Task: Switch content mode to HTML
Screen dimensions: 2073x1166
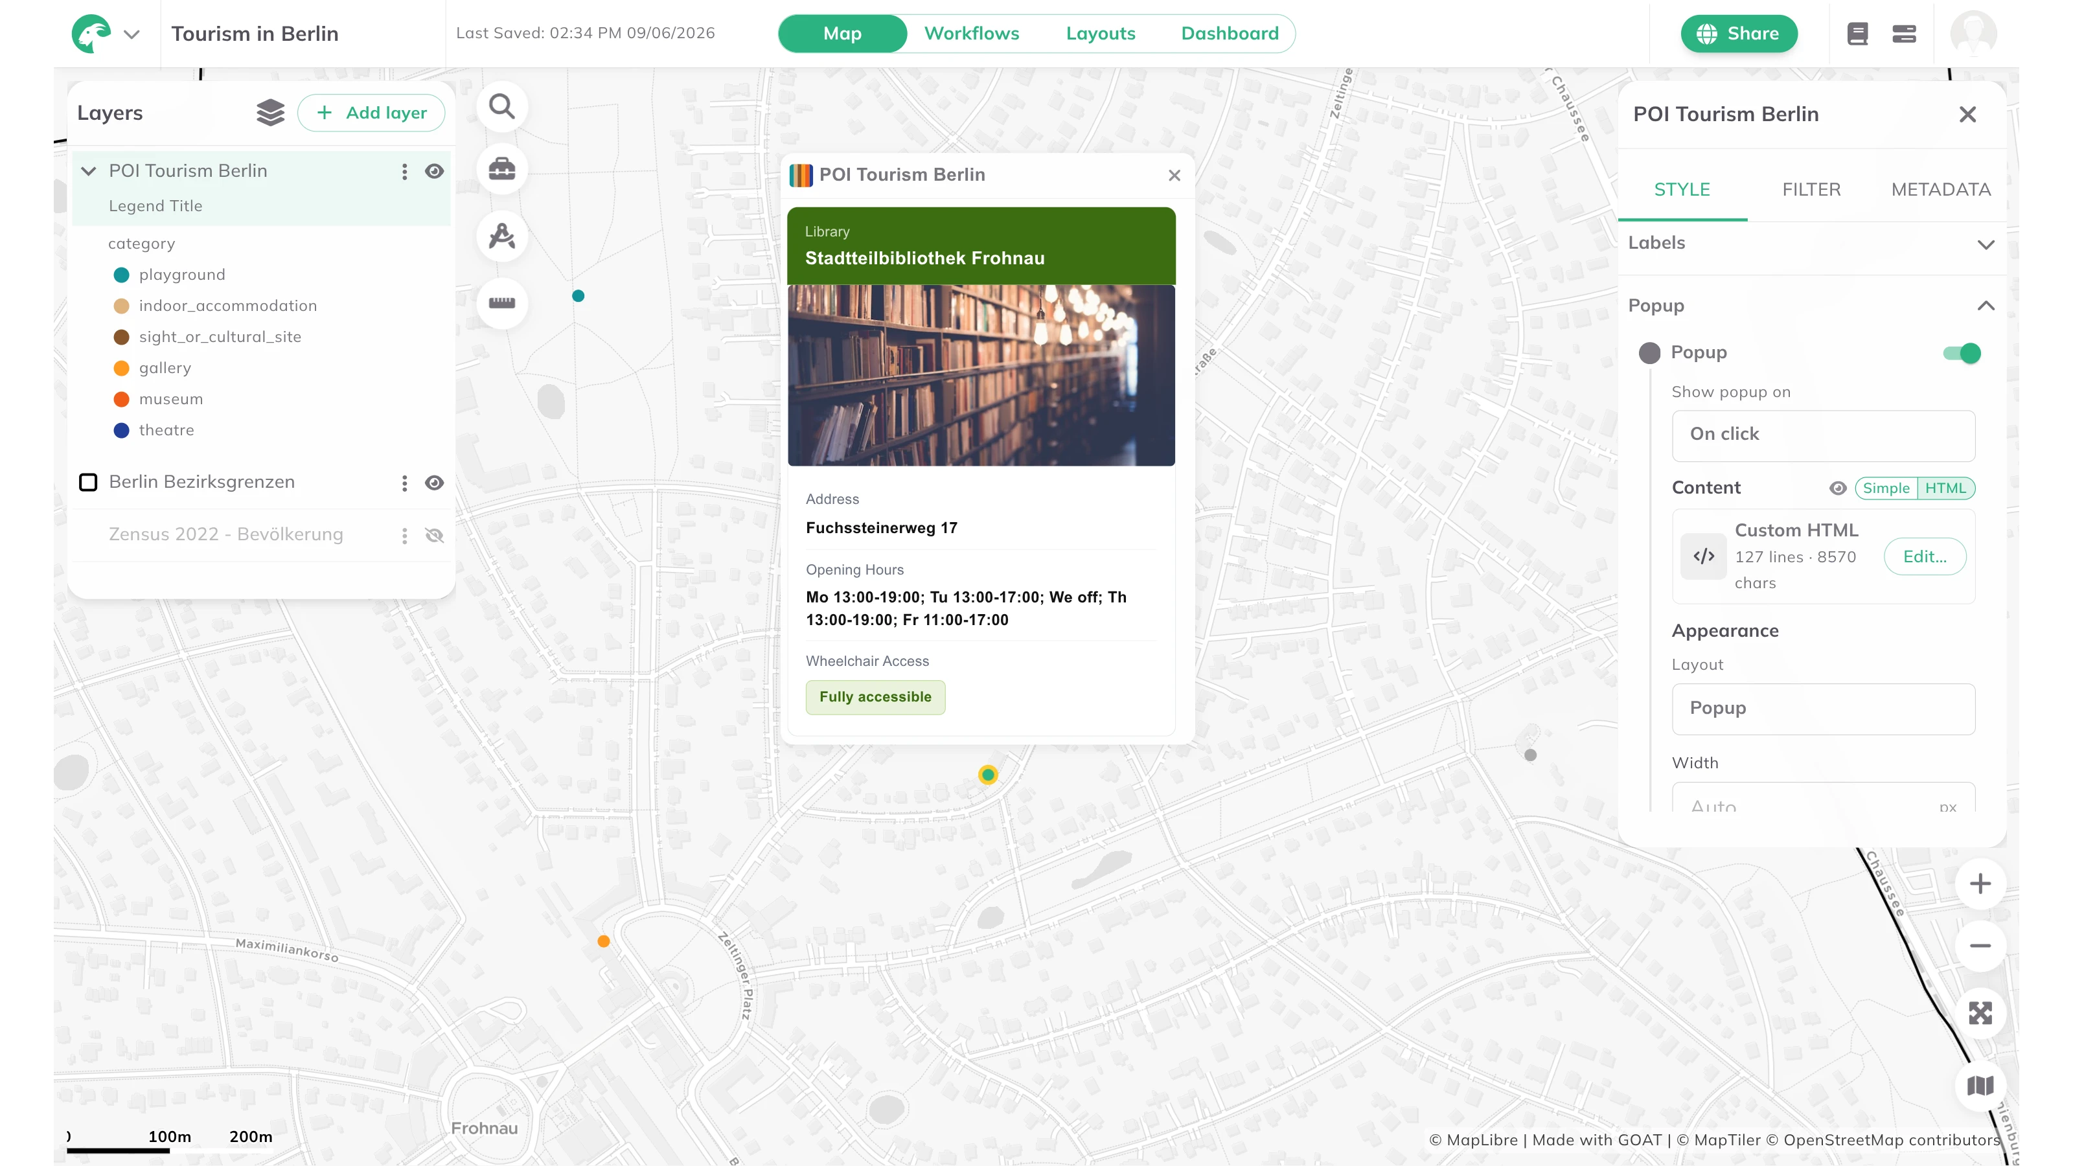Action: (1946, 488)
